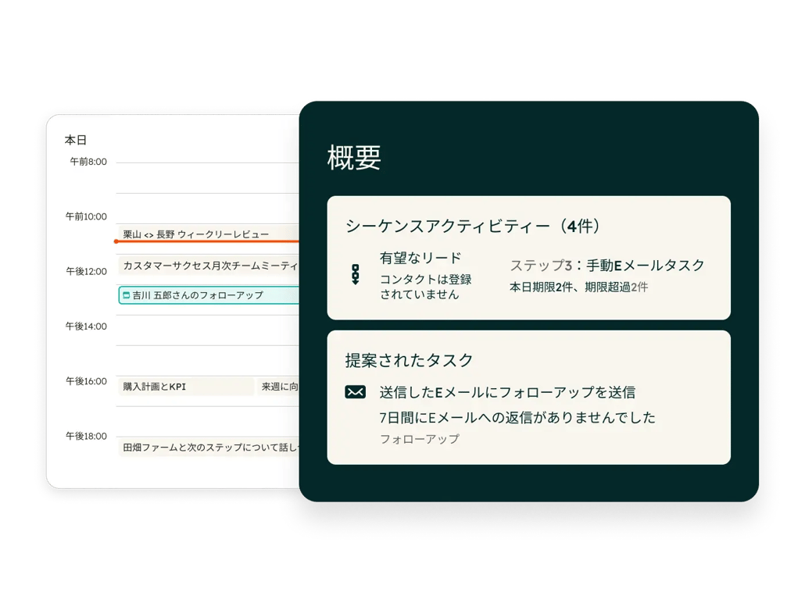Open カスタマーサクセス月次チームミーティング event
This screenshot has width=805, height=603.
(208, 266)
